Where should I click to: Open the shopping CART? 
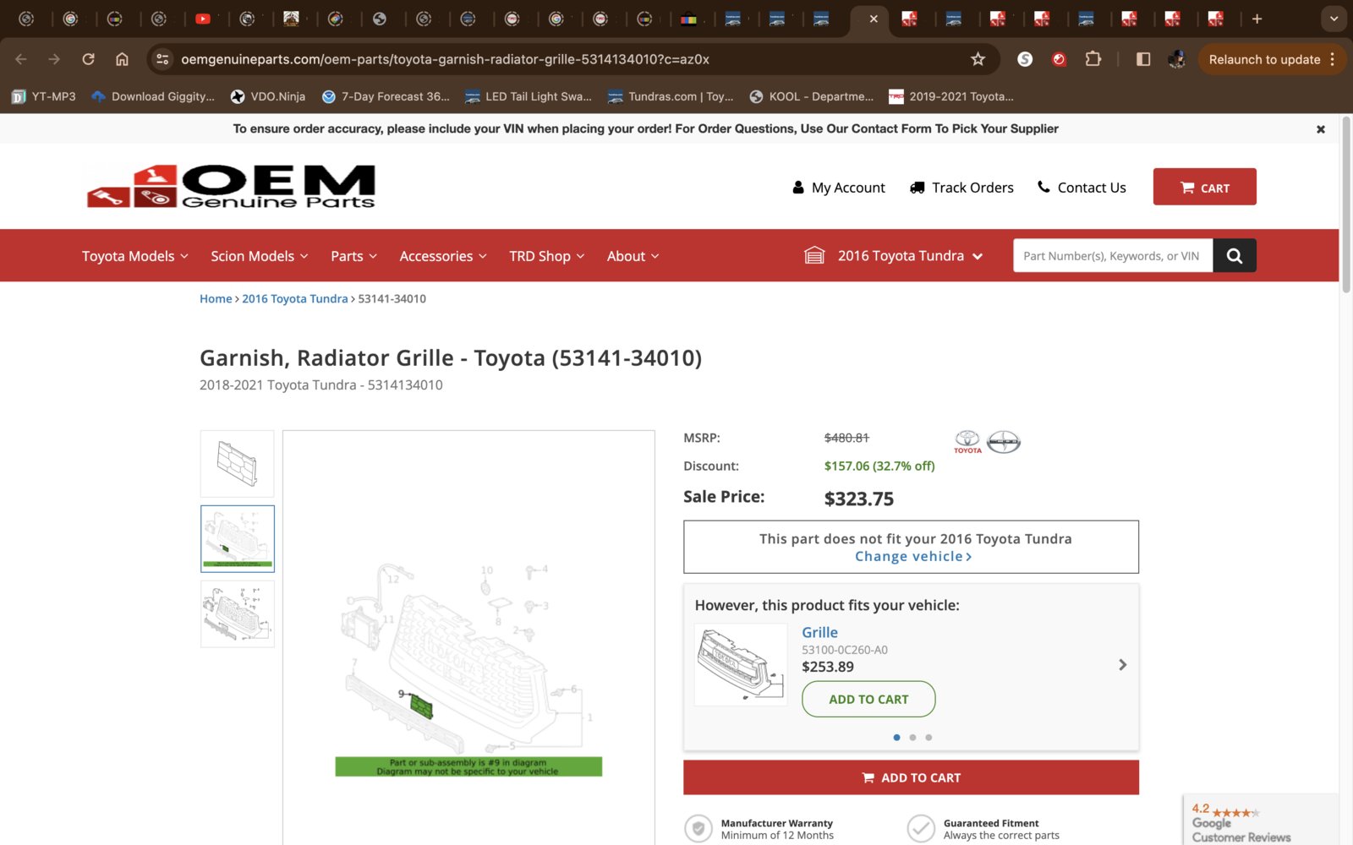1204,187
